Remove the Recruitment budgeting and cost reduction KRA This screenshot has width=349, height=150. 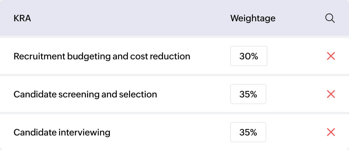[x=331, y=56]
